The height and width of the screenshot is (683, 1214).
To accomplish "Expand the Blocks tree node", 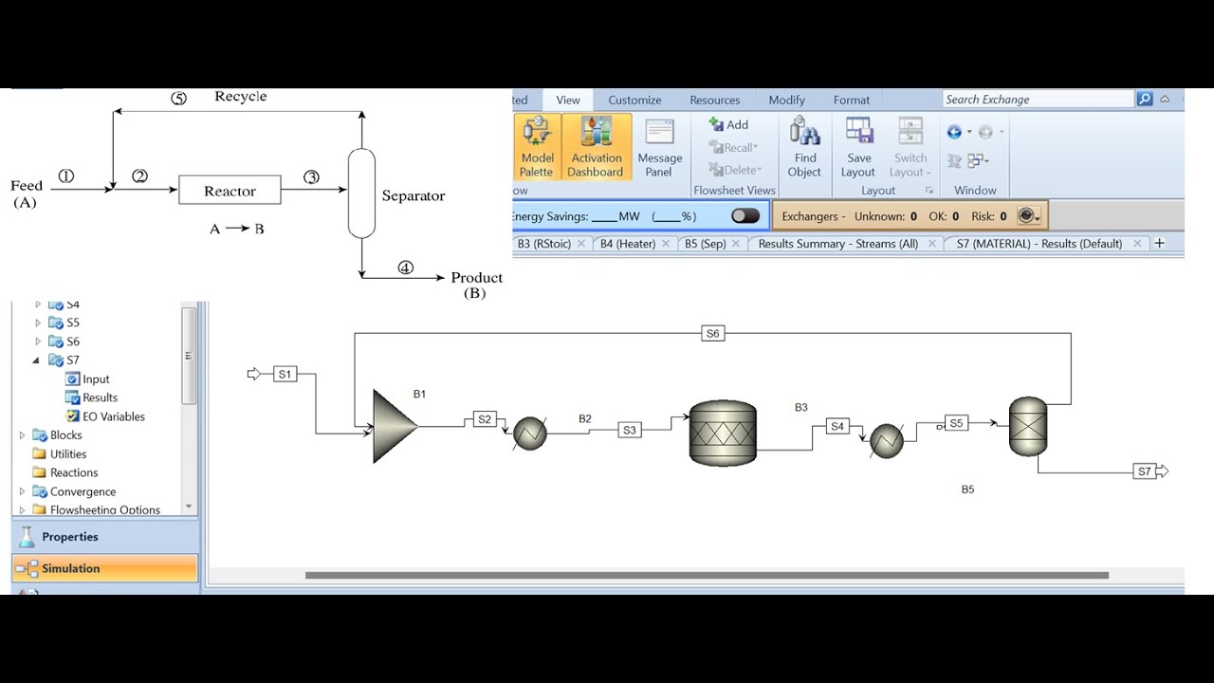I will 22,435.
